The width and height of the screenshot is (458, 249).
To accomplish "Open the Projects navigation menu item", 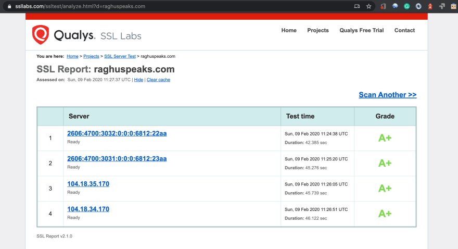I will coord(318,30).
